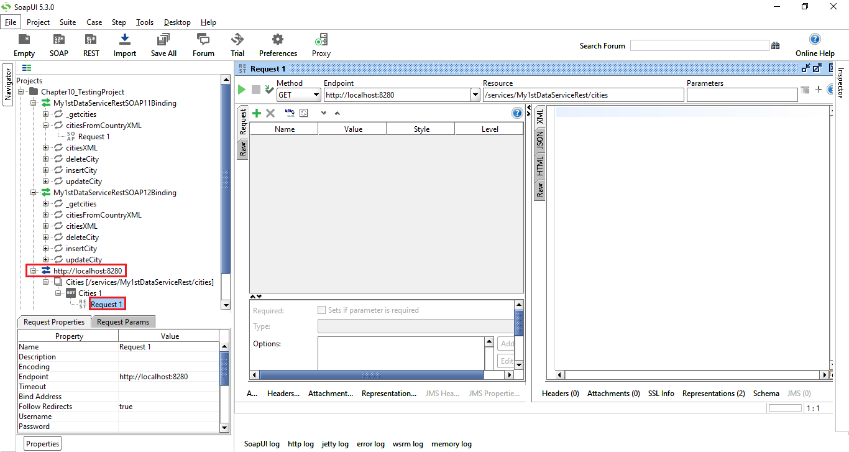Tick 'Sets if parameter is required' checkbox
The width and height of the screenshot is (849, 452).
[321, 310]
